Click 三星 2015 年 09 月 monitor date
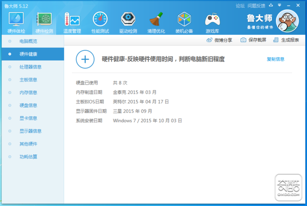This screenshot has height=206, width=307. (x=132, y=111)
